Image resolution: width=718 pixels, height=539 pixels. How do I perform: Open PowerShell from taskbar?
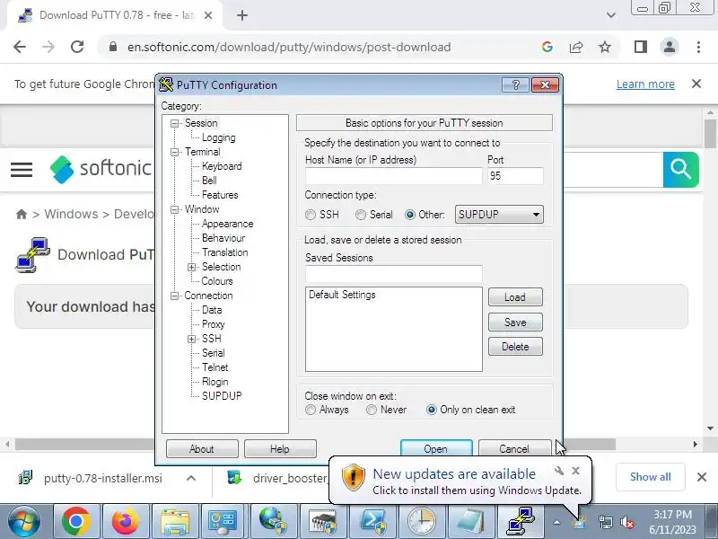372,522
